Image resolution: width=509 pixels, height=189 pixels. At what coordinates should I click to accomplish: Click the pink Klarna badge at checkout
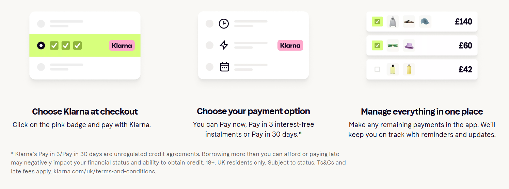tap(122, 45)
